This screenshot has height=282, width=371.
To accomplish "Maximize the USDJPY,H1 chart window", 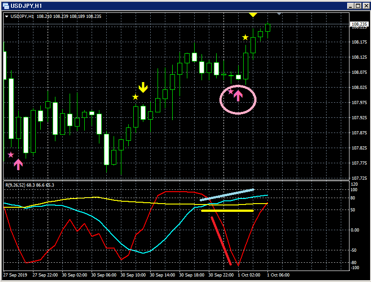I will (358, 6).
